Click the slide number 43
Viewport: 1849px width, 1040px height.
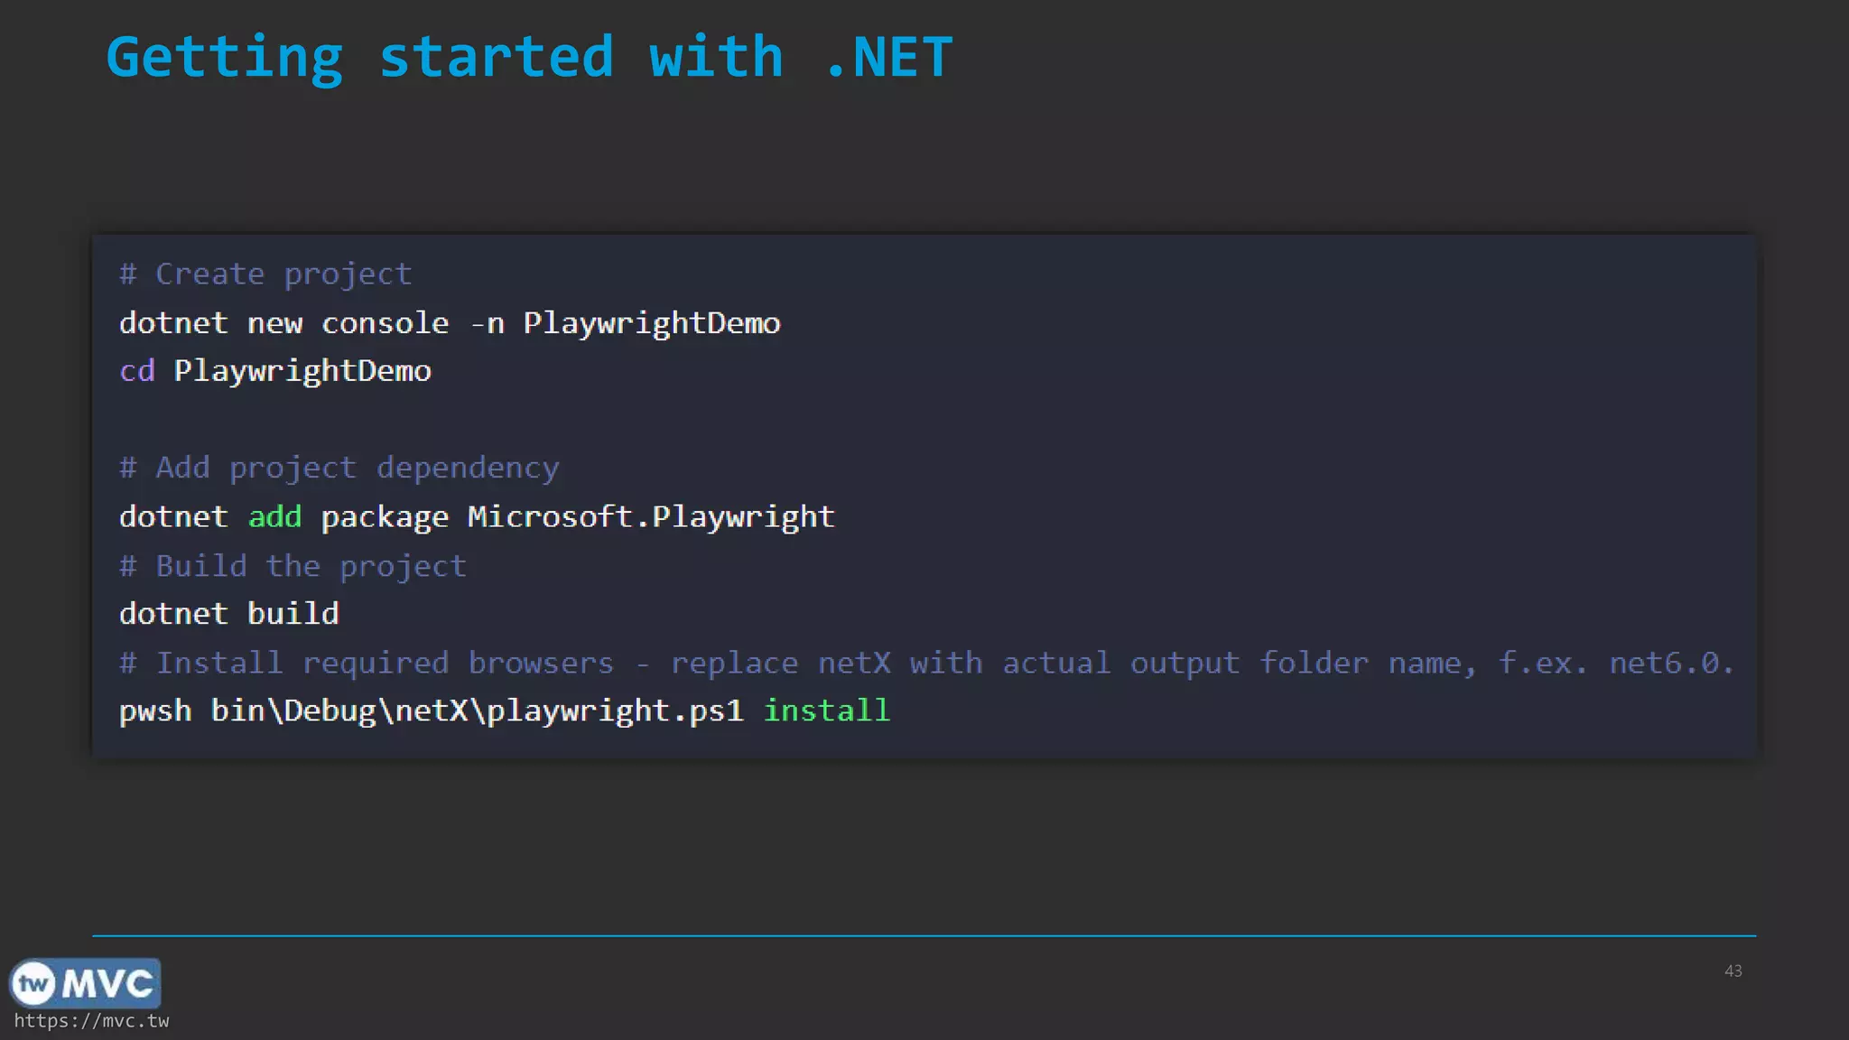[x=1733, y=970]
